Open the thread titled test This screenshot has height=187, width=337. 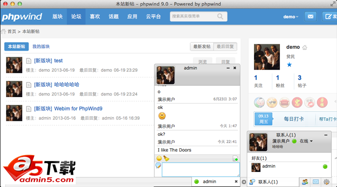pos(58,60)
